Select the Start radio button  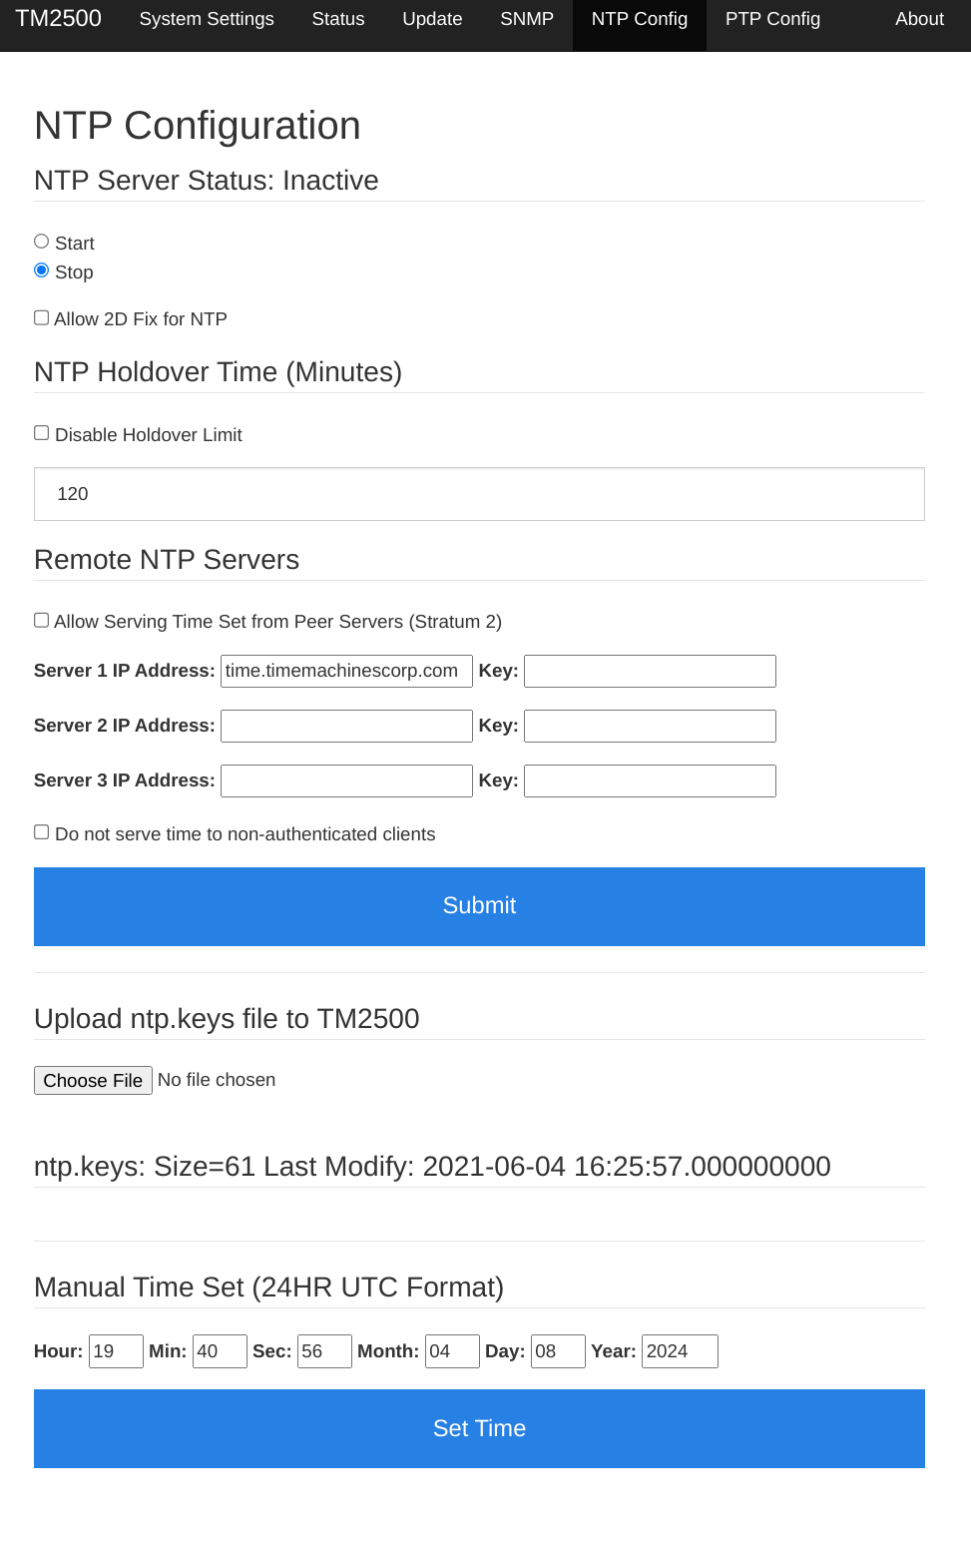42,242
